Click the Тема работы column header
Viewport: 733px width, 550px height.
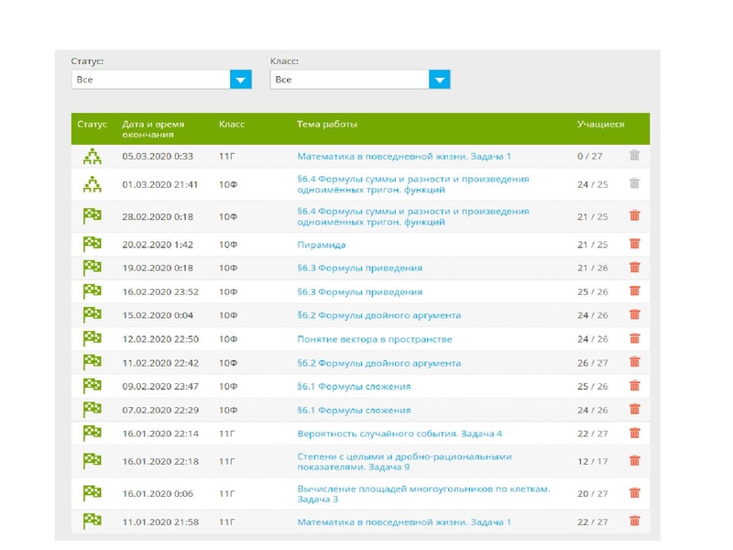(327, 124)
